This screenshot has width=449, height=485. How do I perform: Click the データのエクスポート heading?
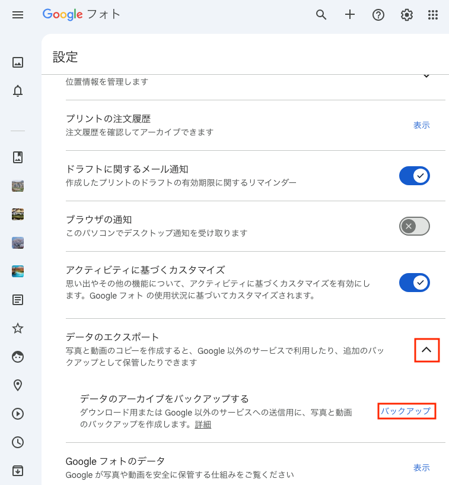pos(112,337)
